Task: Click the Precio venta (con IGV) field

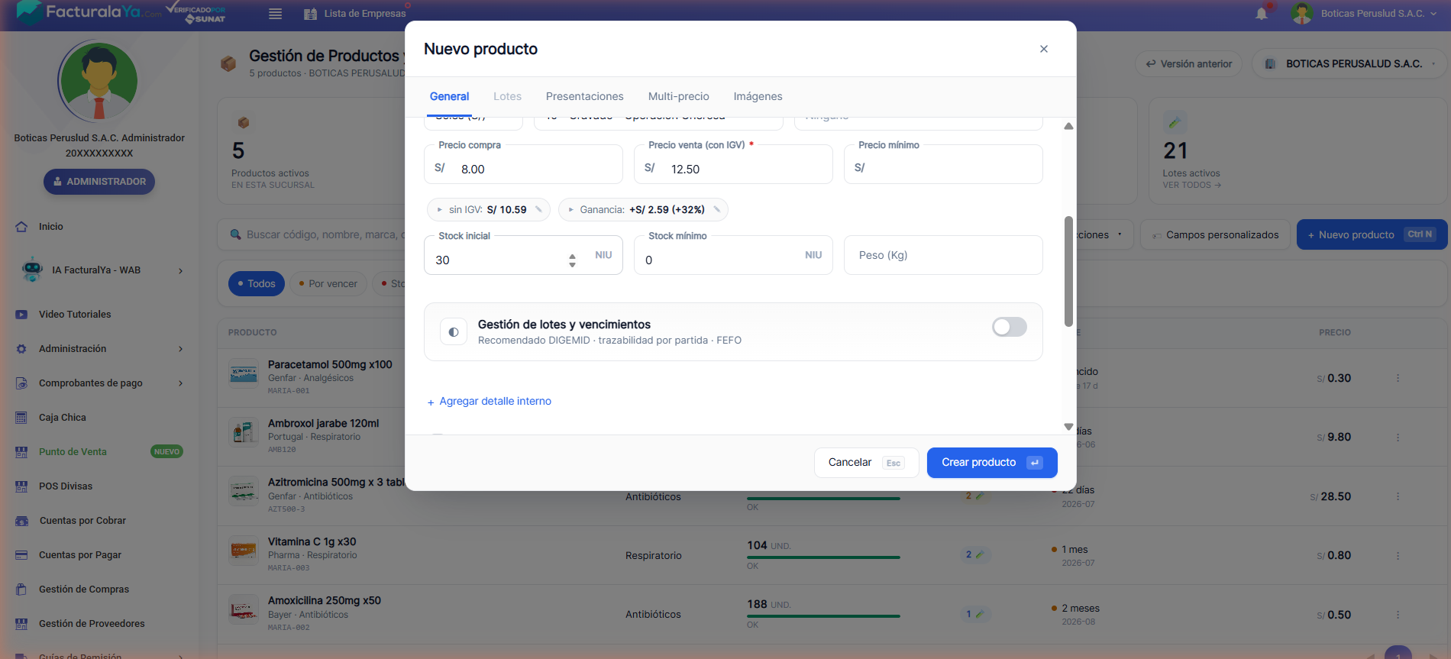Action: point(733,164)
